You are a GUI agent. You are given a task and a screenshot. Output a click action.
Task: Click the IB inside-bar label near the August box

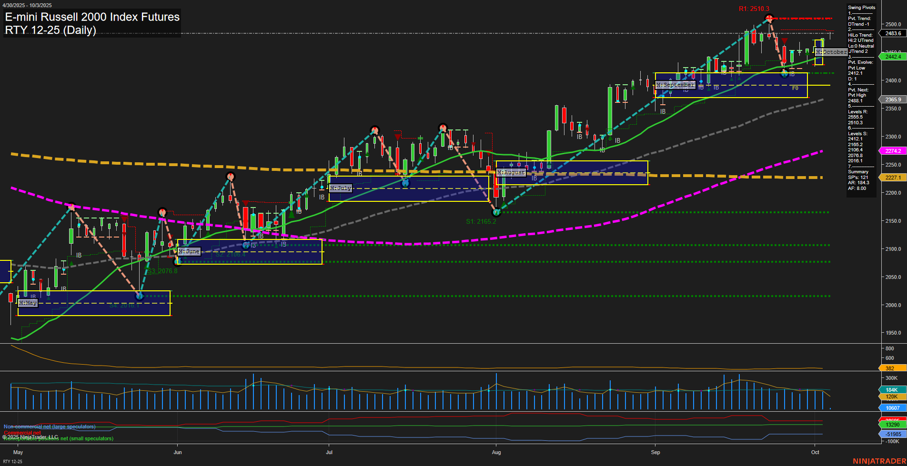pos(534,177)
